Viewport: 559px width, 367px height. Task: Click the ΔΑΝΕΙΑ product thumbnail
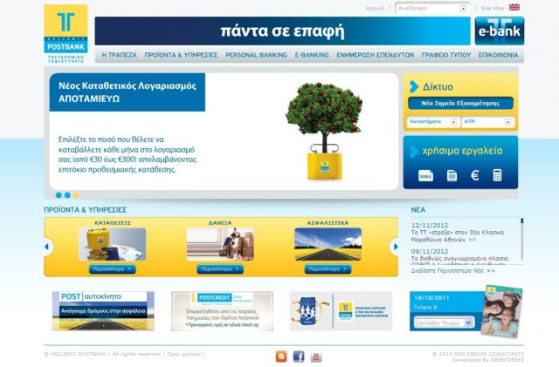tap(220, 244)
